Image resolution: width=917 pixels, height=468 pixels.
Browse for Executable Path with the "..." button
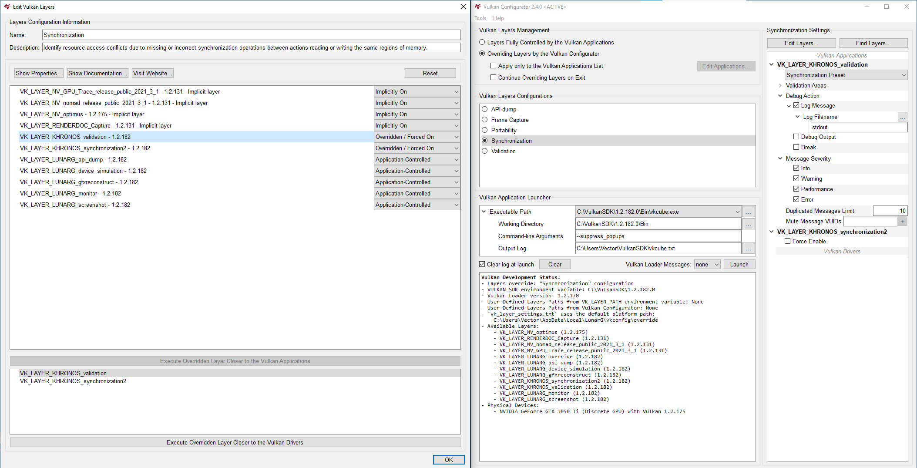click(748, 212)
